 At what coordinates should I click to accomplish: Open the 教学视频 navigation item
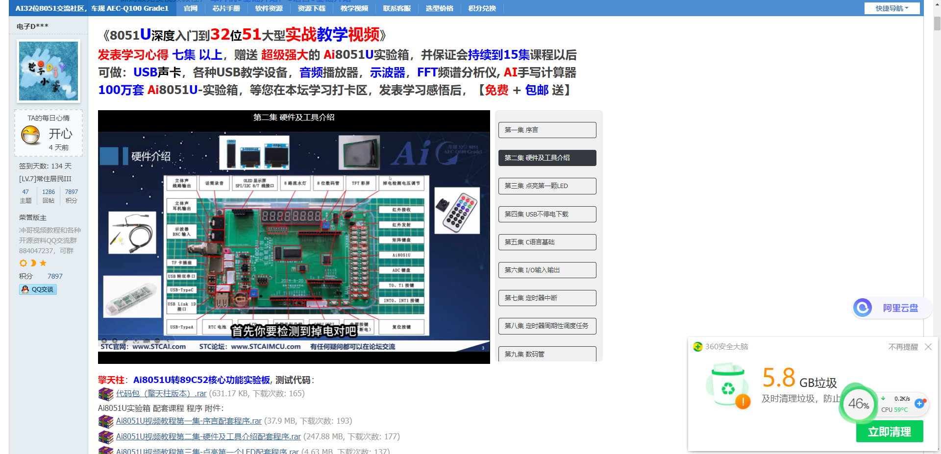[x=354, y=8]
